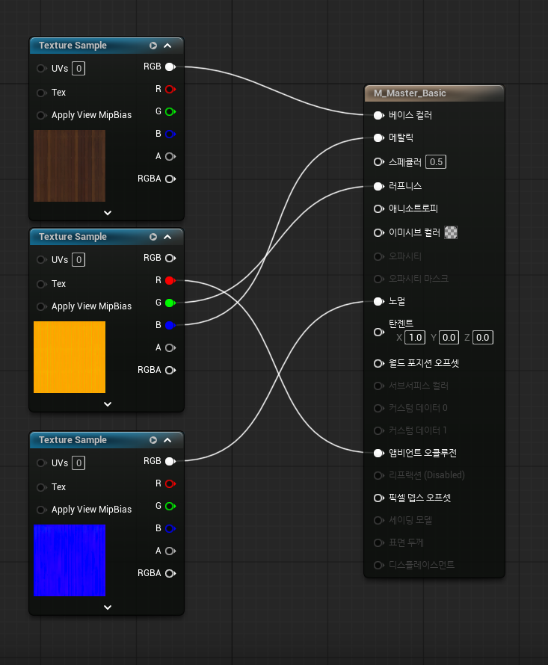This screenshot has height=665, width=548.
Task: Collapse the wood Texture Sample node using the header caret
Action: 167,46
